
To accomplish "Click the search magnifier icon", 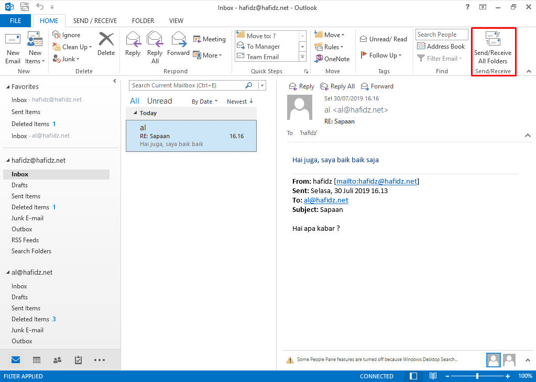I will (249, 85).
